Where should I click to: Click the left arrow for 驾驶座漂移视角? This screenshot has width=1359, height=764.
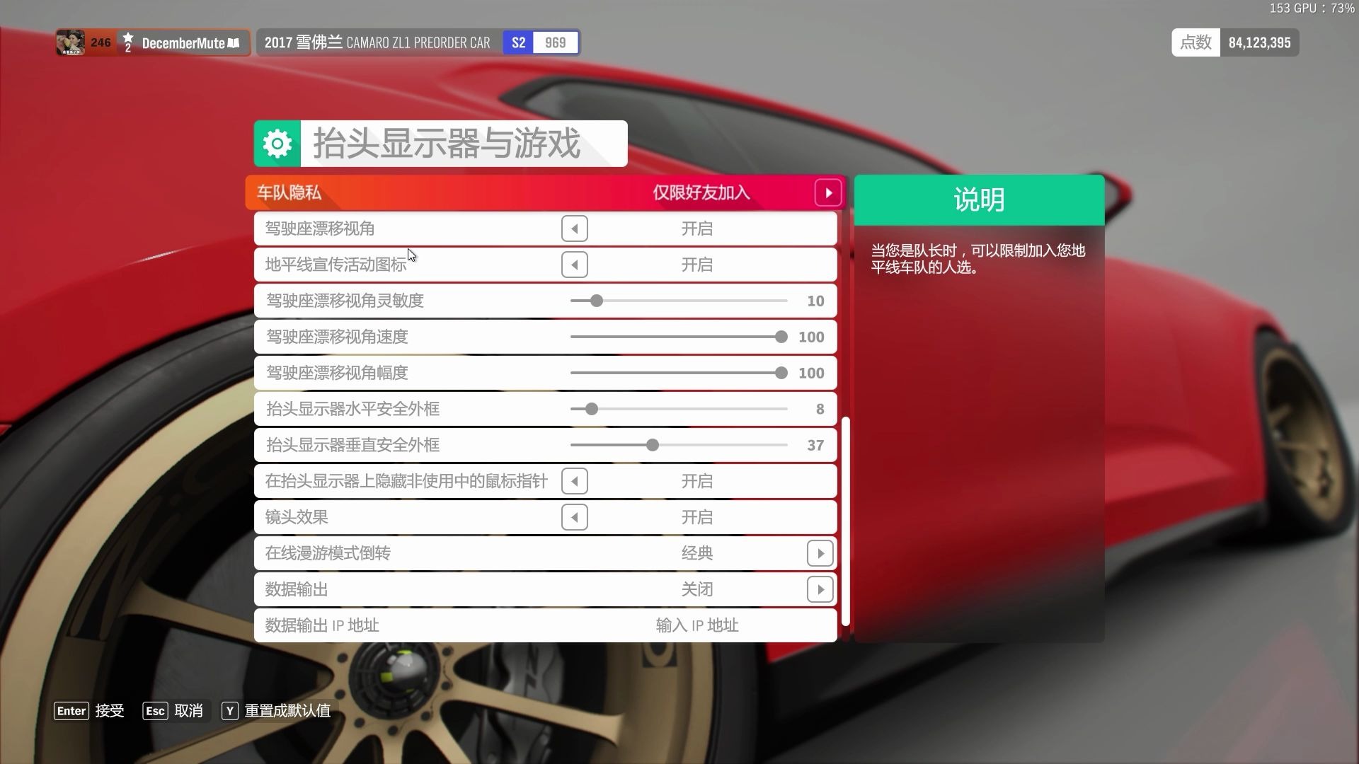574,228
